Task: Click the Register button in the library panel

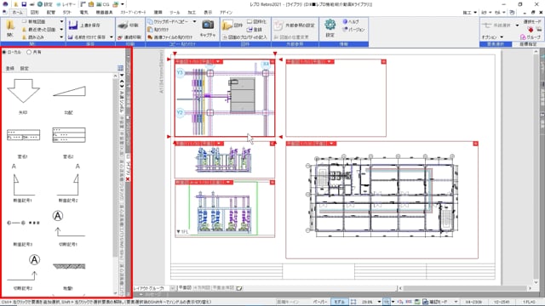Action: tap(10, 68)
